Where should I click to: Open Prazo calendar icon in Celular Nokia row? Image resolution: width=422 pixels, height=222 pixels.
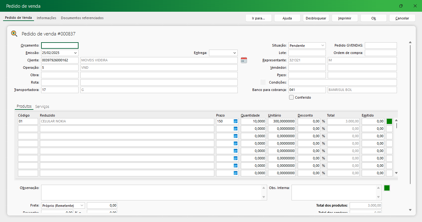tap(236, 121)
